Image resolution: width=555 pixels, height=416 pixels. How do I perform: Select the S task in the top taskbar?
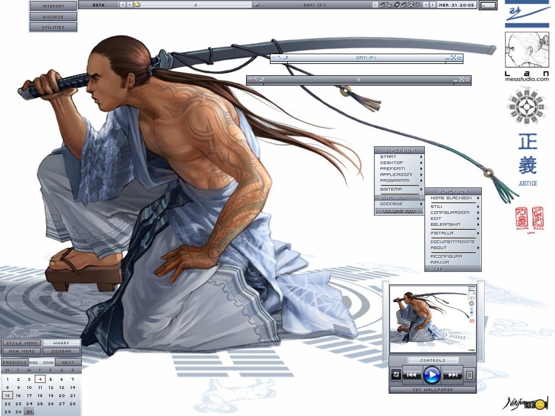point(196,5)
